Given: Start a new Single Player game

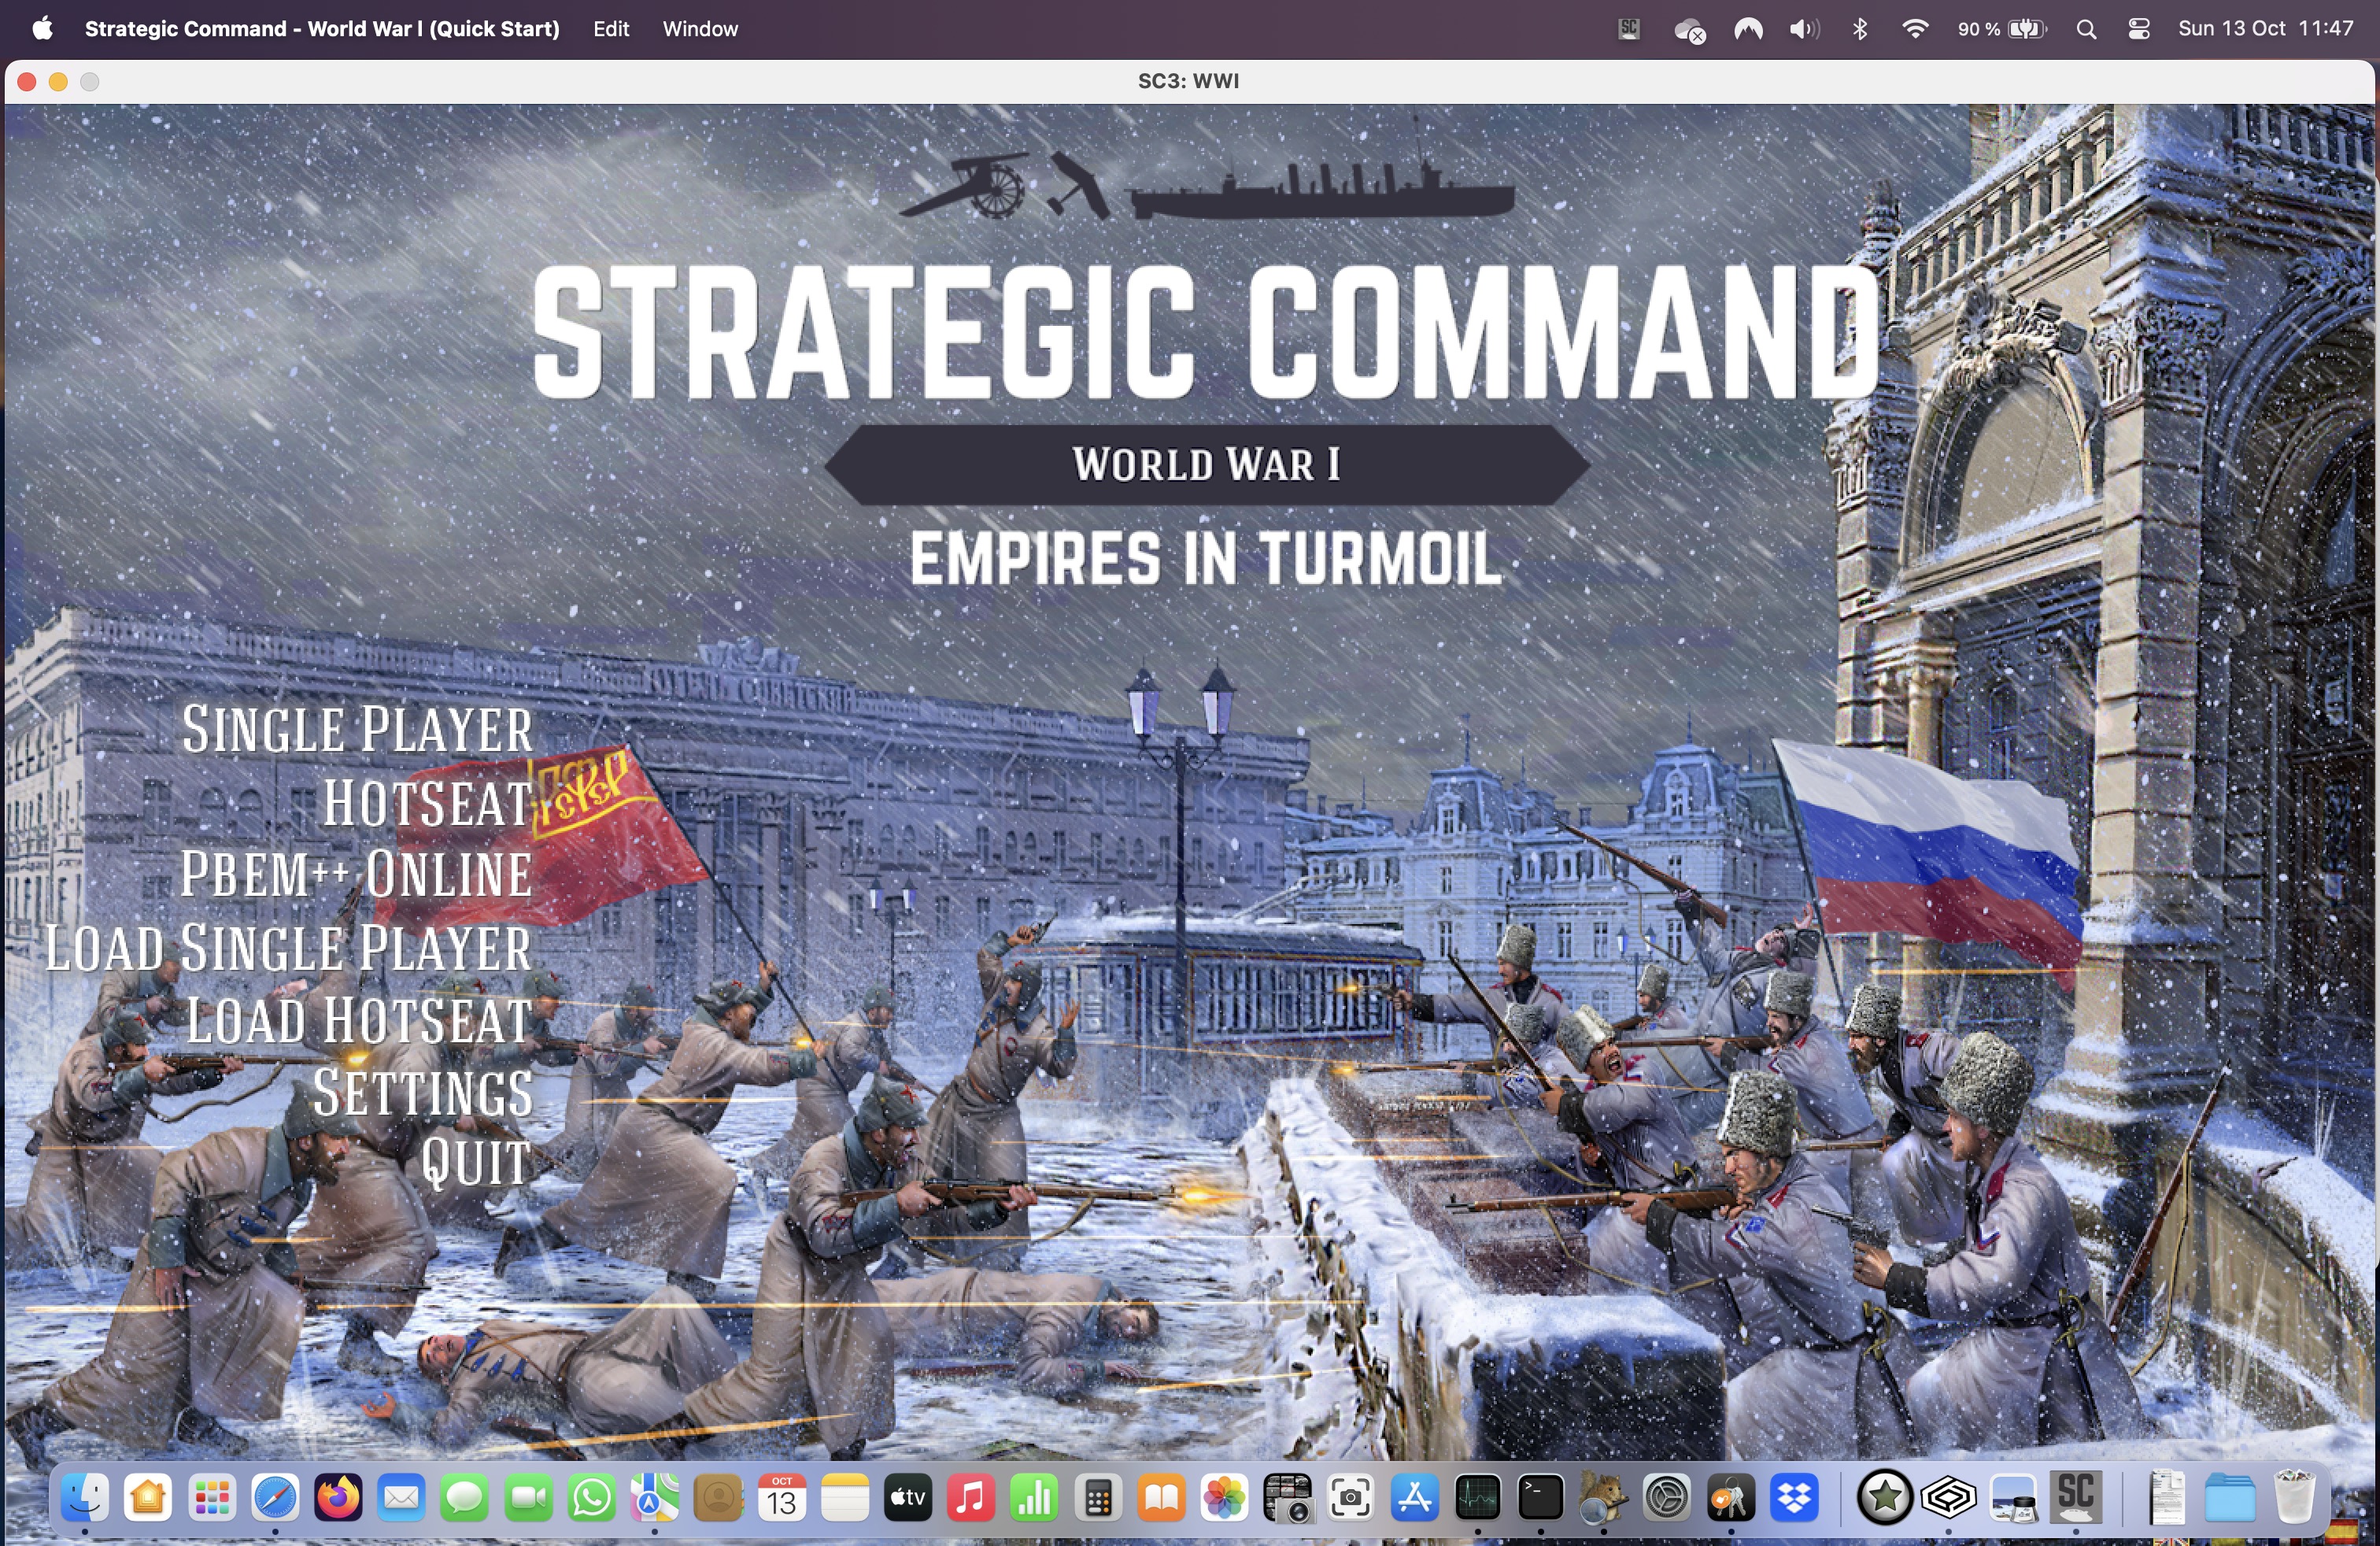Looking at the screenshot, I should pyautogui.click(x=357, y=730).
